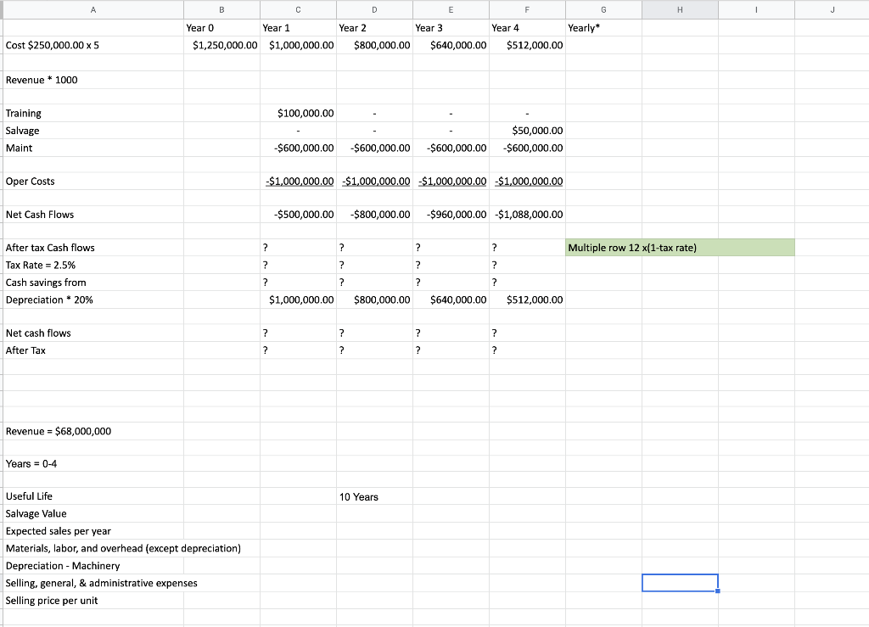Select column J header

point(833,9)
